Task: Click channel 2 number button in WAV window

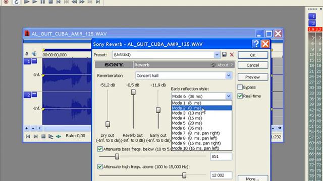Action: pyautogui.click(x=27, y=95)
